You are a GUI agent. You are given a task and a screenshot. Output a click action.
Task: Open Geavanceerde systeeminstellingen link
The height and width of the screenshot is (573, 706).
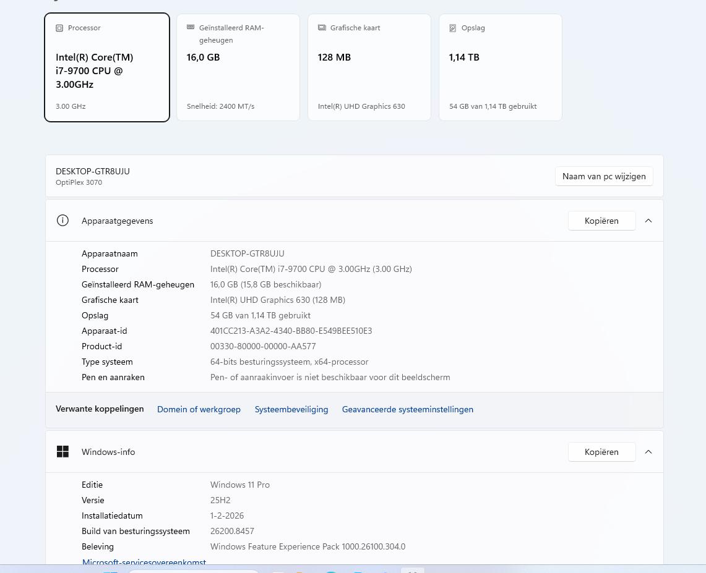pyautogui.click(x=408, y=409)
